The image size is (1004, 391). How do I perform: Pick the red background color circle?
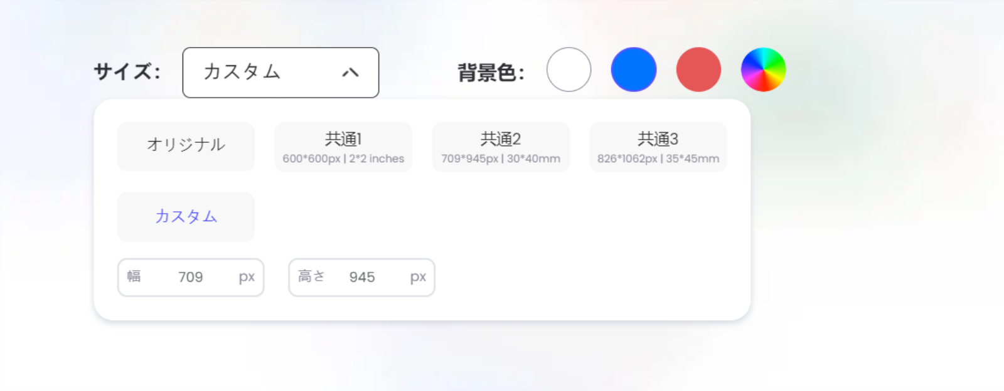coord(698,70)
